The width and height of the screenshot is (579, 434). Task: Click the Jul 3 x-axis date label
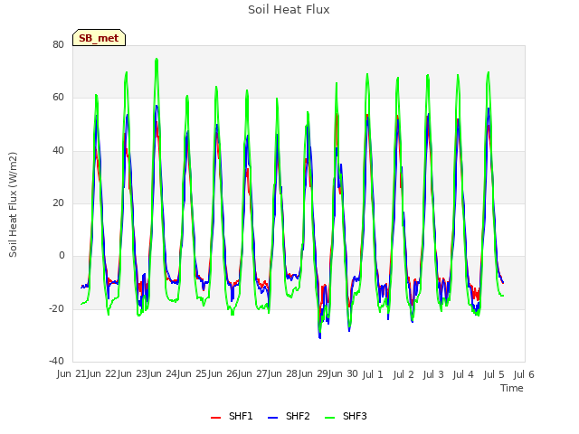point(433,374)
